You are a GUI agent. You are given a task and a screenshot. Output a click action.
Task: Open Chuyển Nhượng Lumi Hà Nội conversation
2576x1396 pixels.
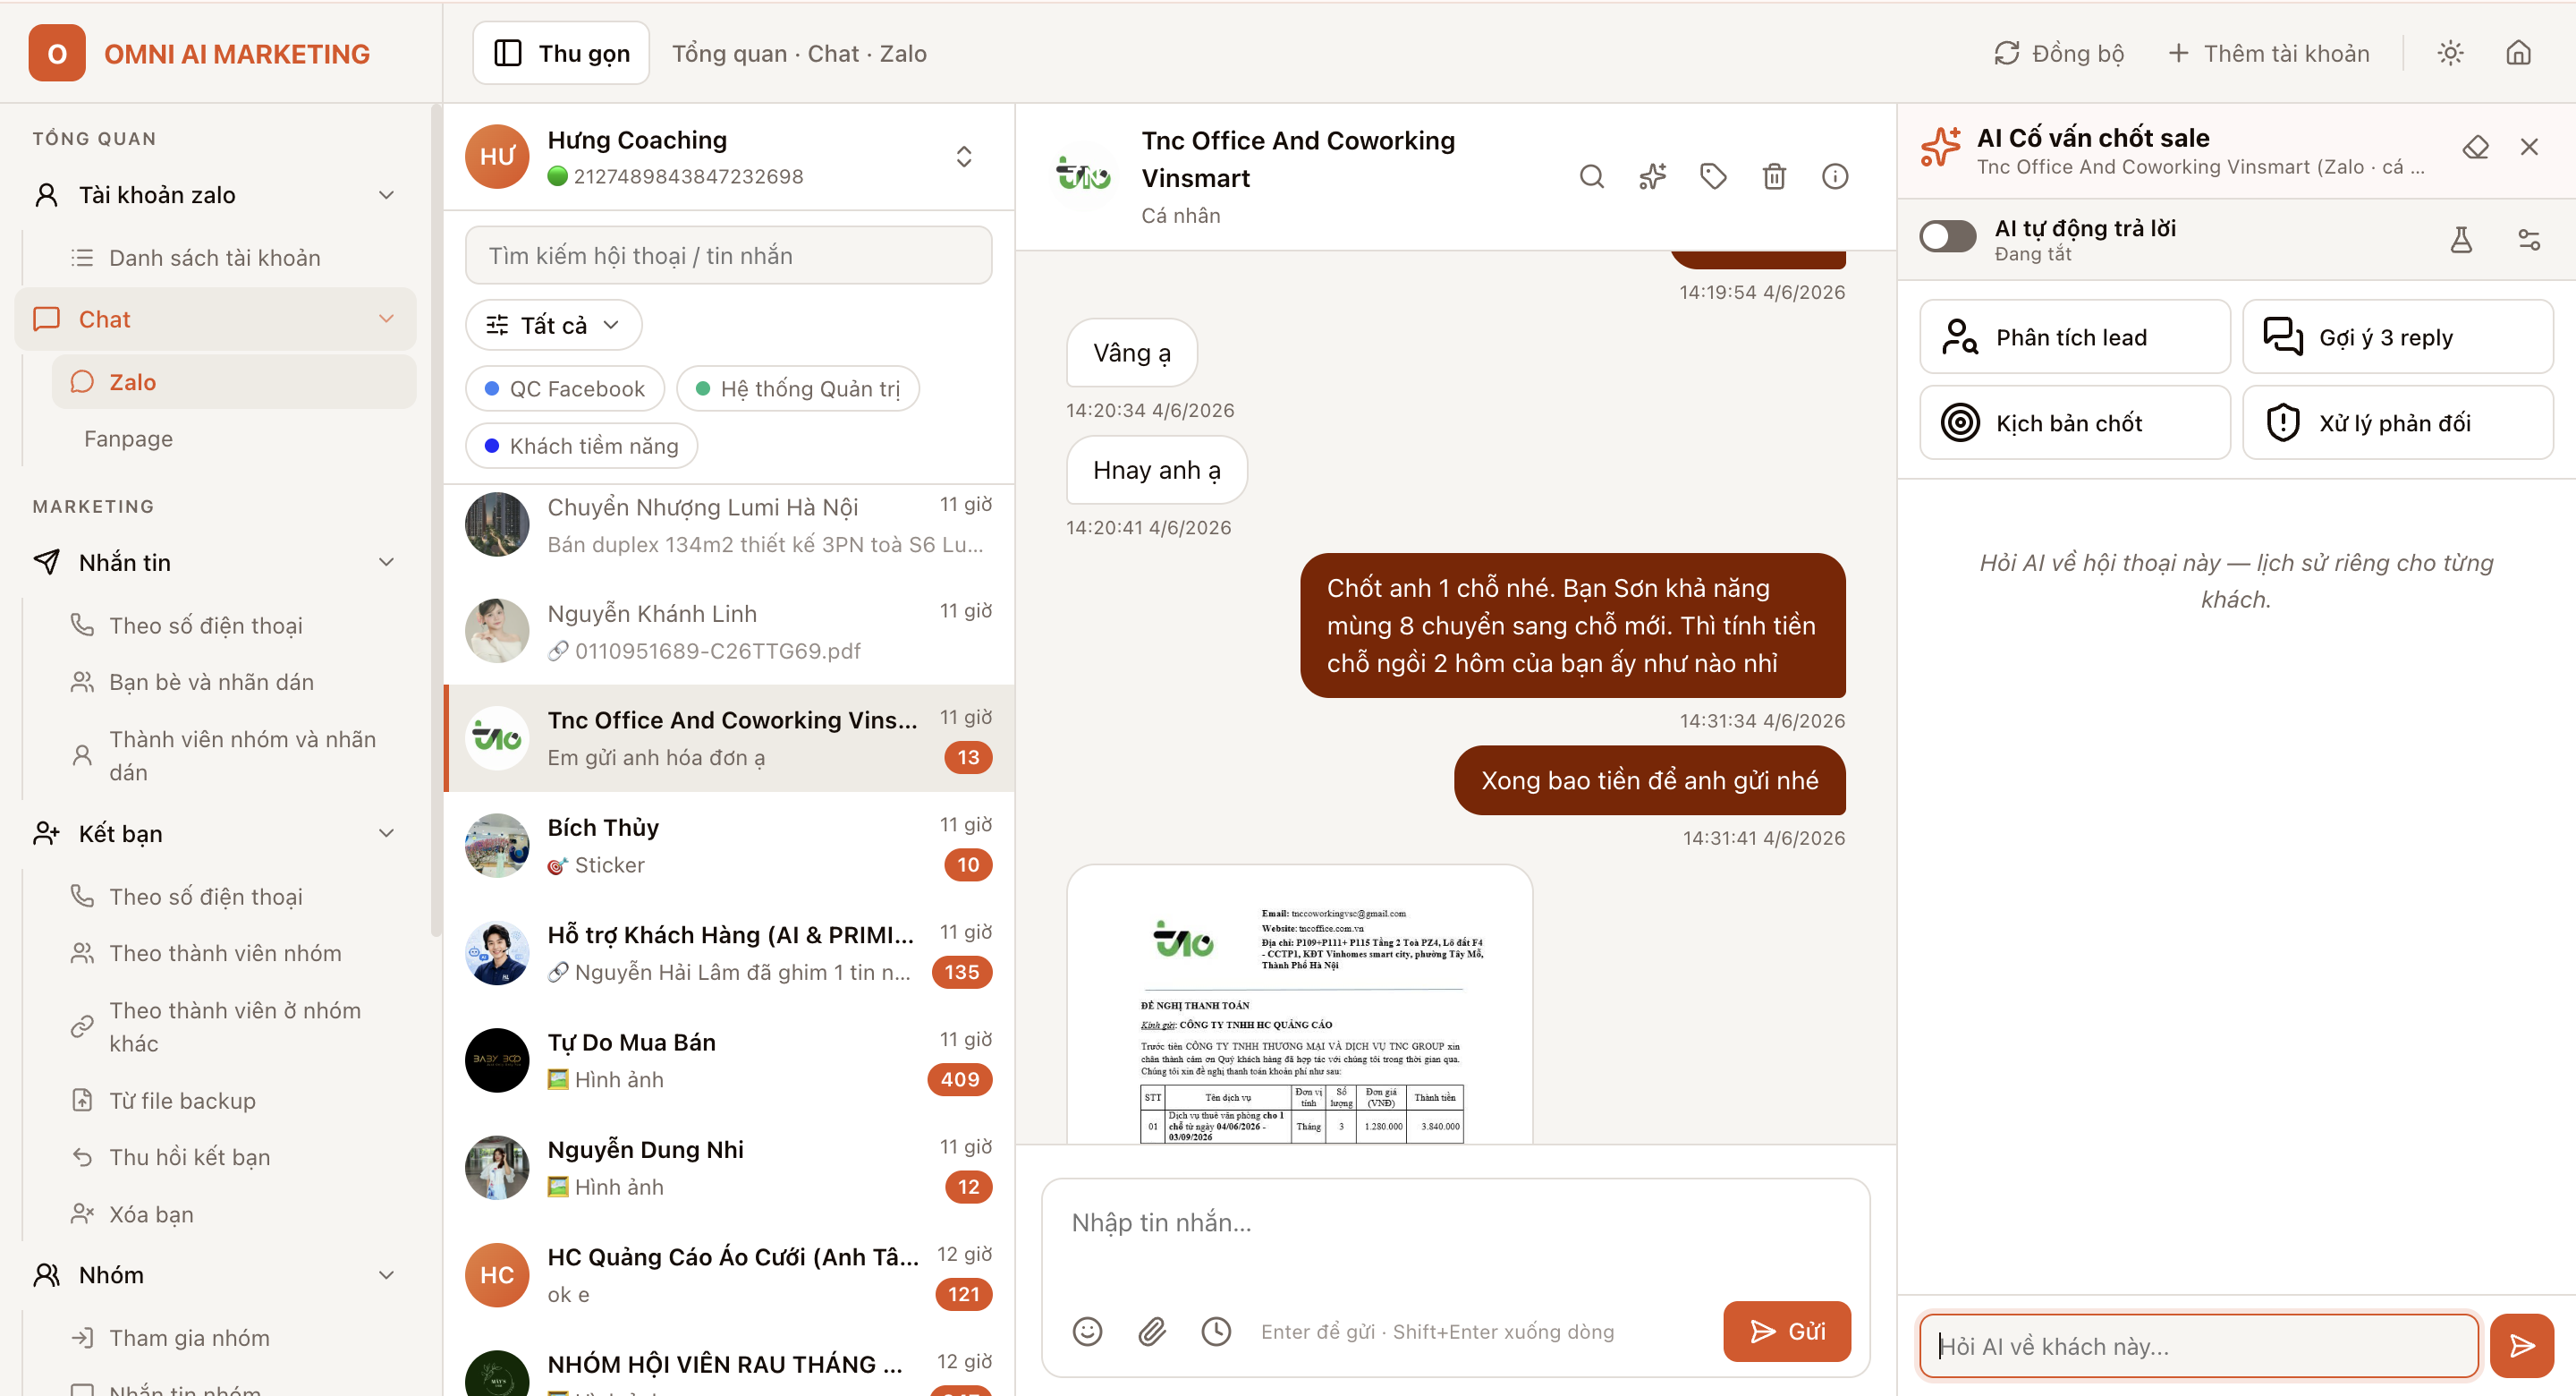tap(729, 525)
